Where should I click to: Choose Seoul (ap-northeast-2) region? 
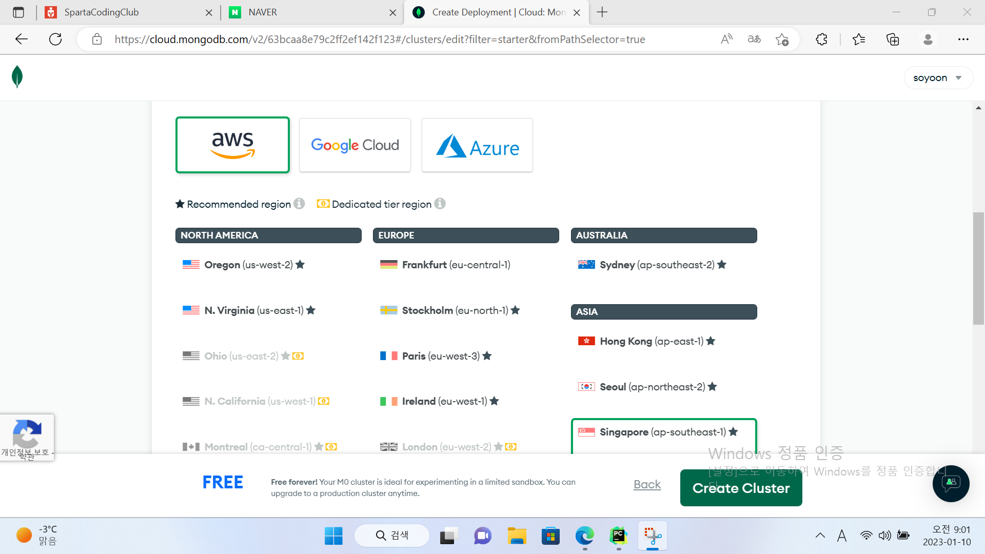coord(647,387)
